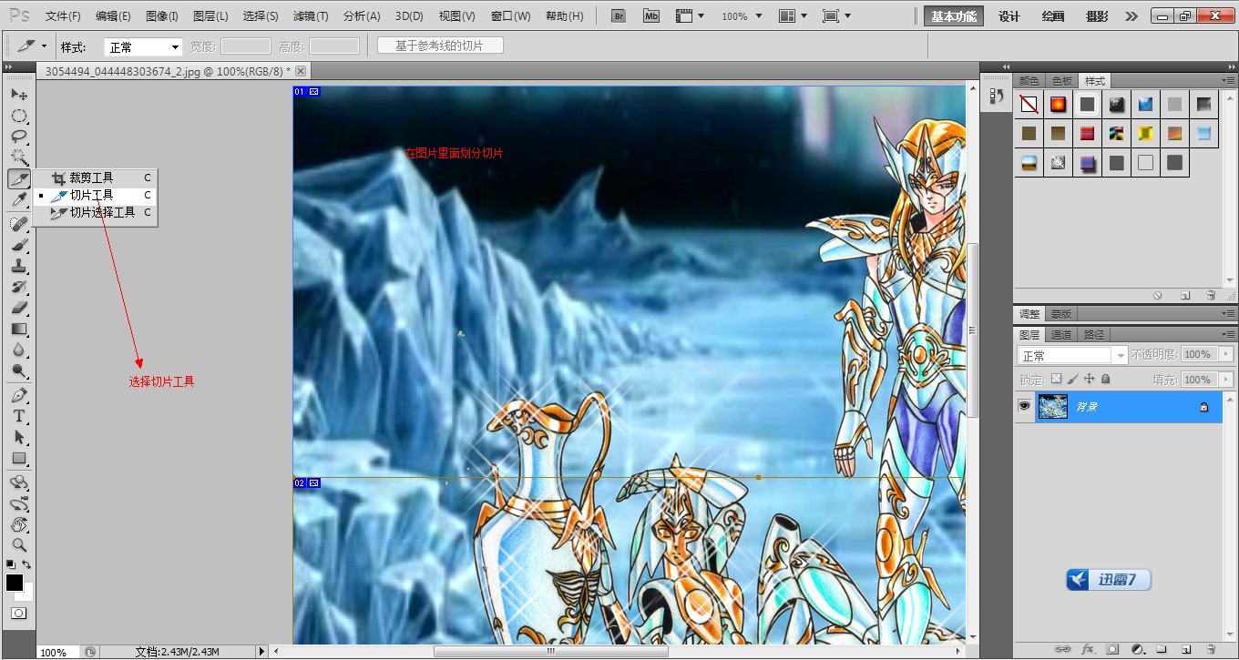Switch to the 通道 tab
The height and width of the screenshot is (660, 1239).
click(1061, 335)
